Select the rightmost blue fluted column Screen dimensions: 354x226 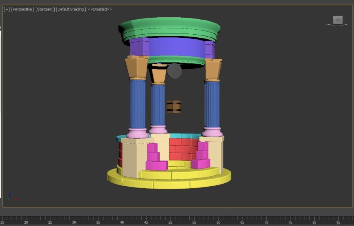click(212, 105)
